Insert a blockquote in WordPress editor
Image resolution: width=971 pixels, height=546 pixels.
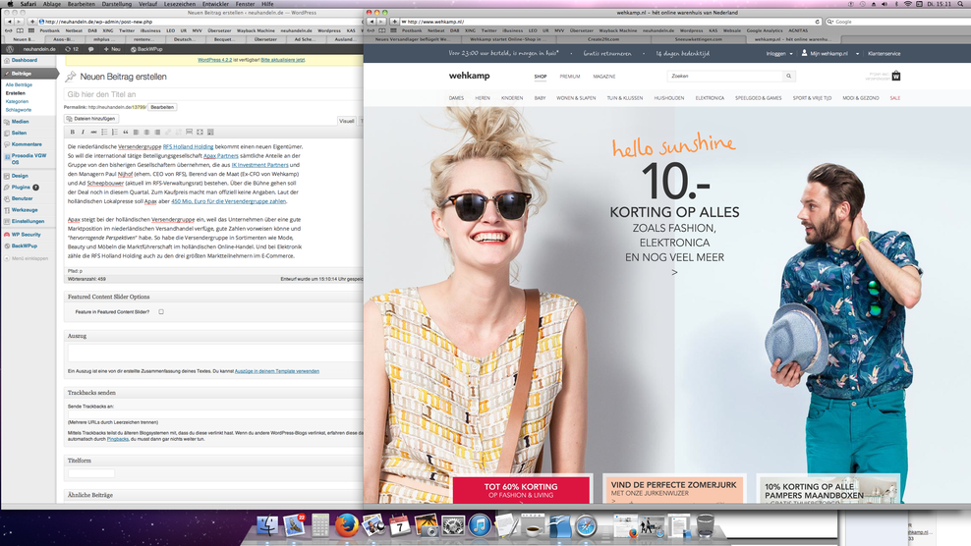[125, 132]
